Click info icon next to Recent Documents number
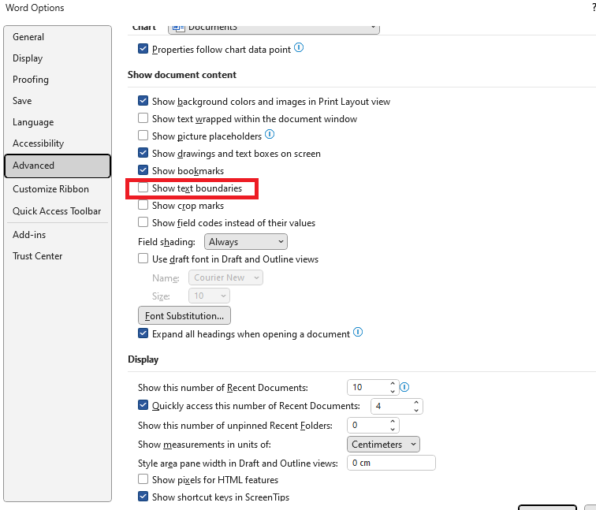 404,387
